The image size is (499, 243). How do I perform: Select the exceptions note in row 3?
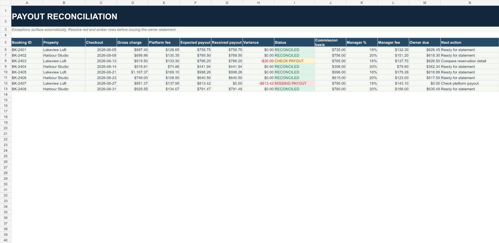point(255,29)
